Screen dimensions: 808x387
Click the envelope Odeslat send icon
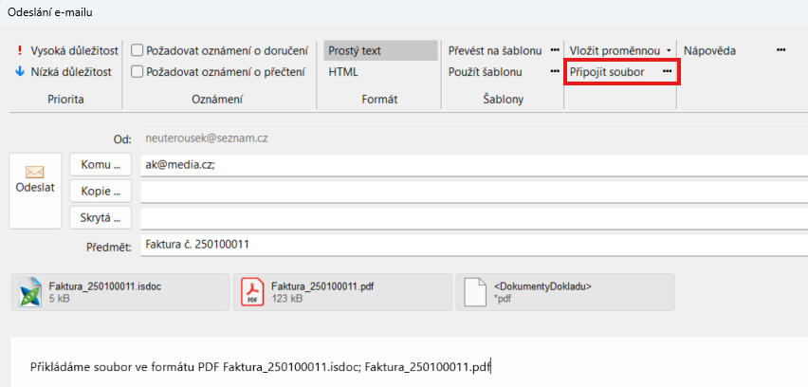point(35,174)
